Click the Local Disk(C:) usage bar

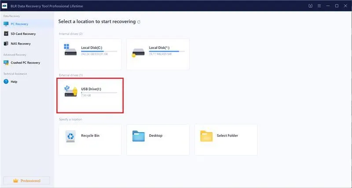tap(99, 51)
